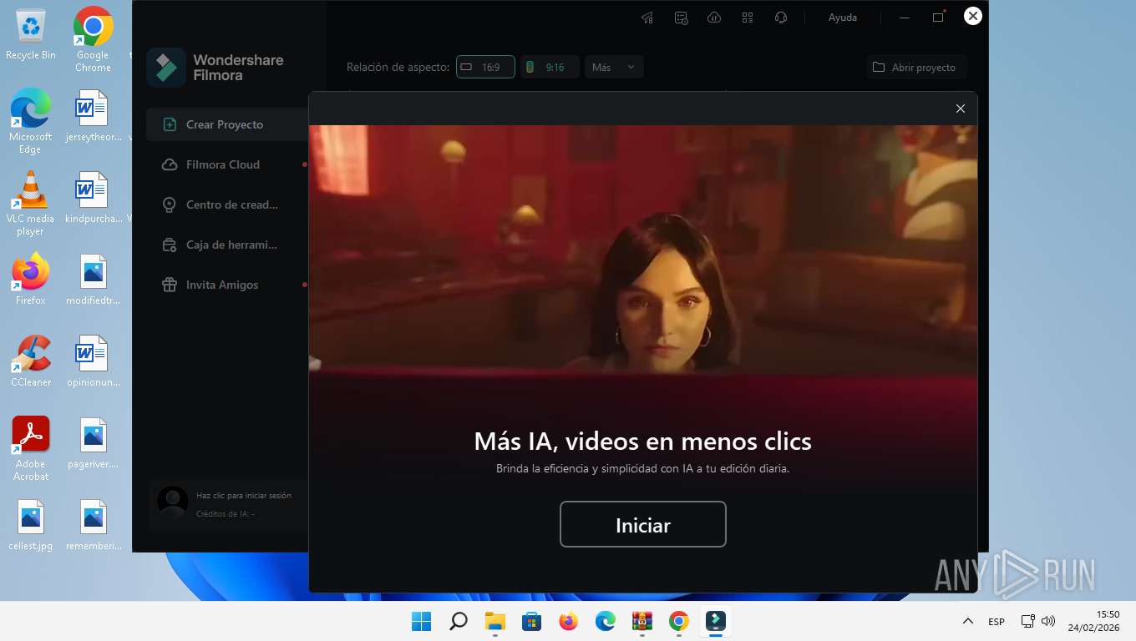1136x641 pixels.
Task: Open Google Chrome desktop shortcut
Action: (x=93, y=40)
